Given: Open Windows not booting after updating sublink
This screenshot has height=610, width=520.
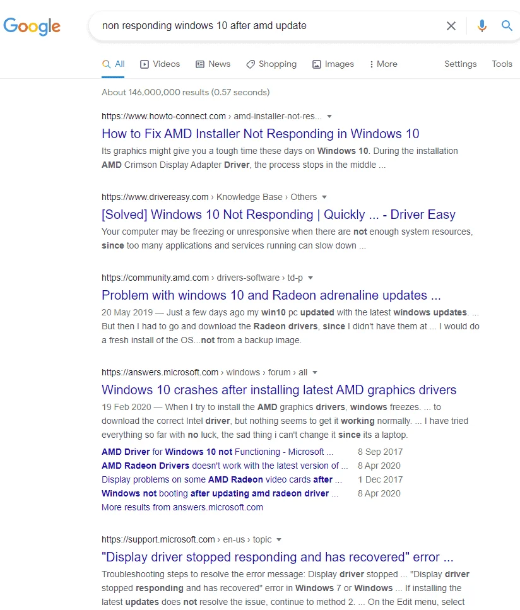Looking at the screenshot, I should point(220,493).
